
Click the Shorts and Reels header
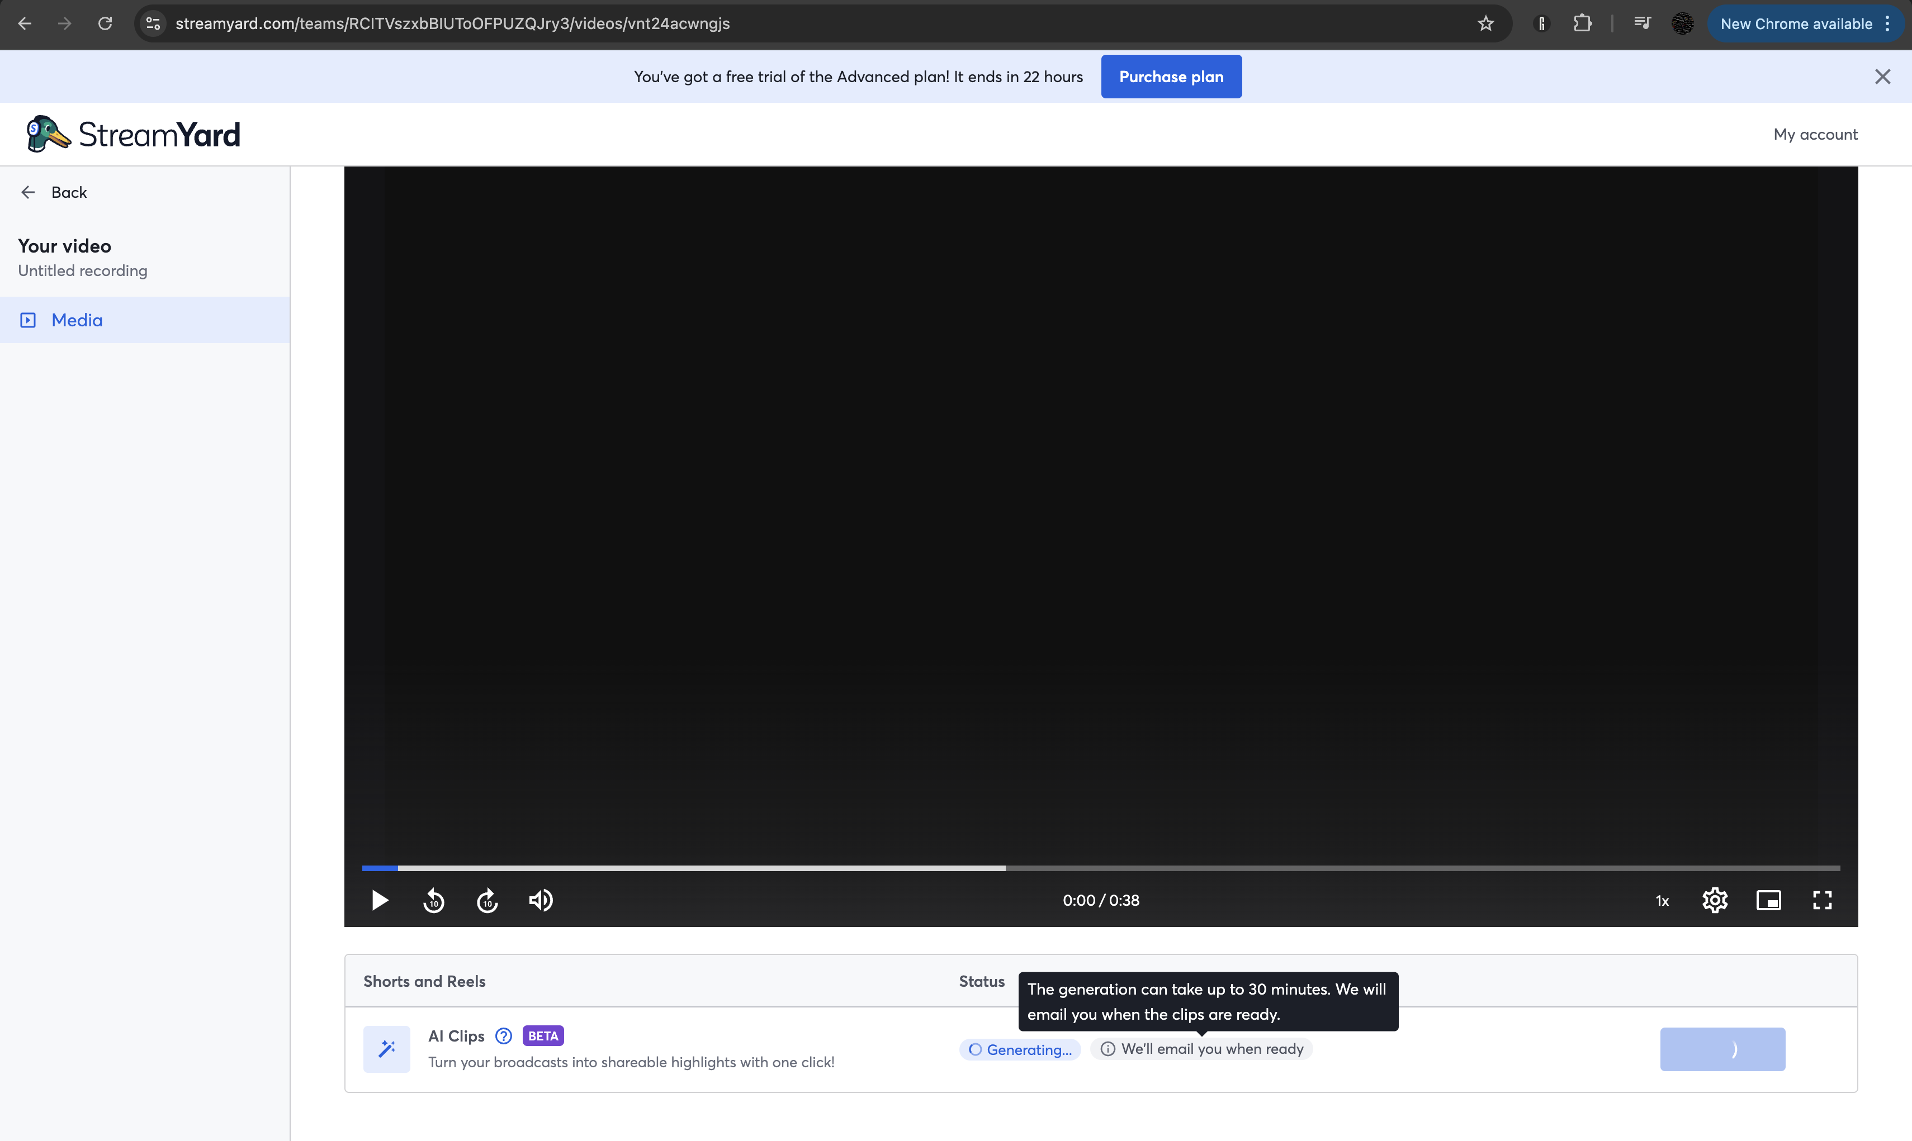click(x=424, y=981)
